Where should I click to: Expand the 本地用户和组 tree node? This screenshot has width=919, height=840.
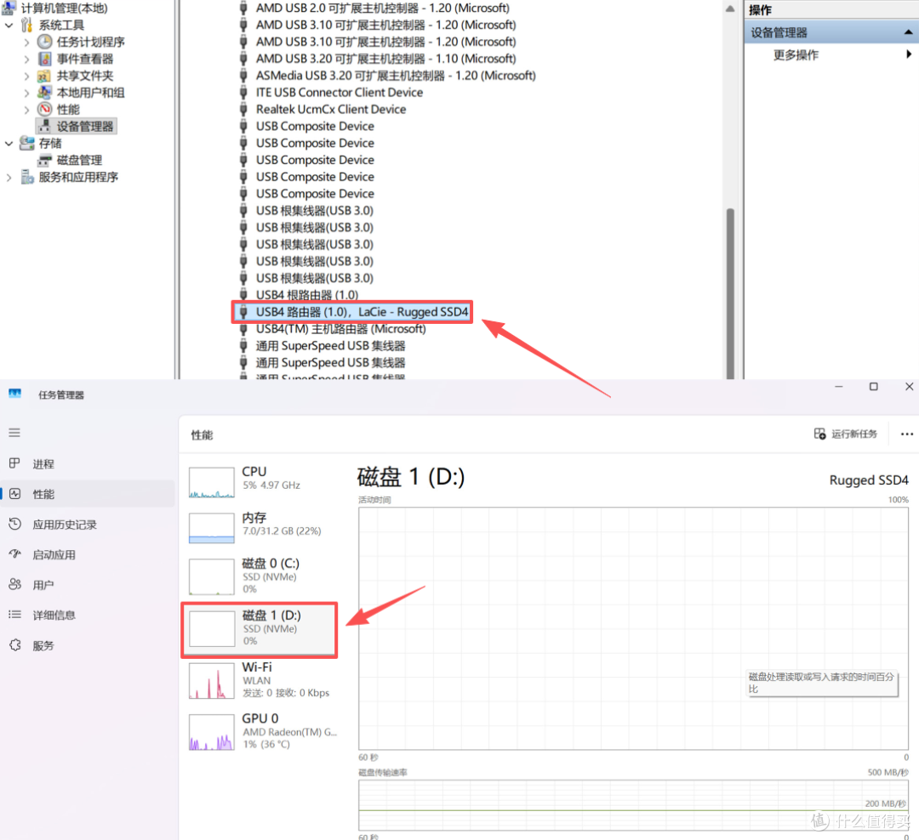click(x=26, y=93)
